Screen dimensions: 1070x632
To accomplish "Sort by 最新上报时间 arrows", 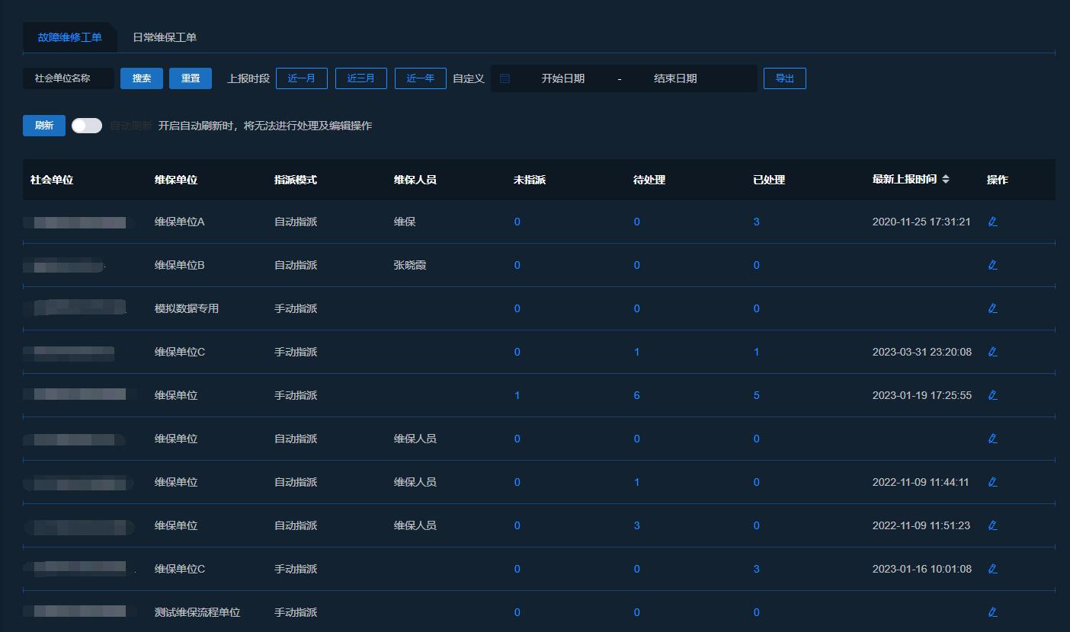I will 946,180.
